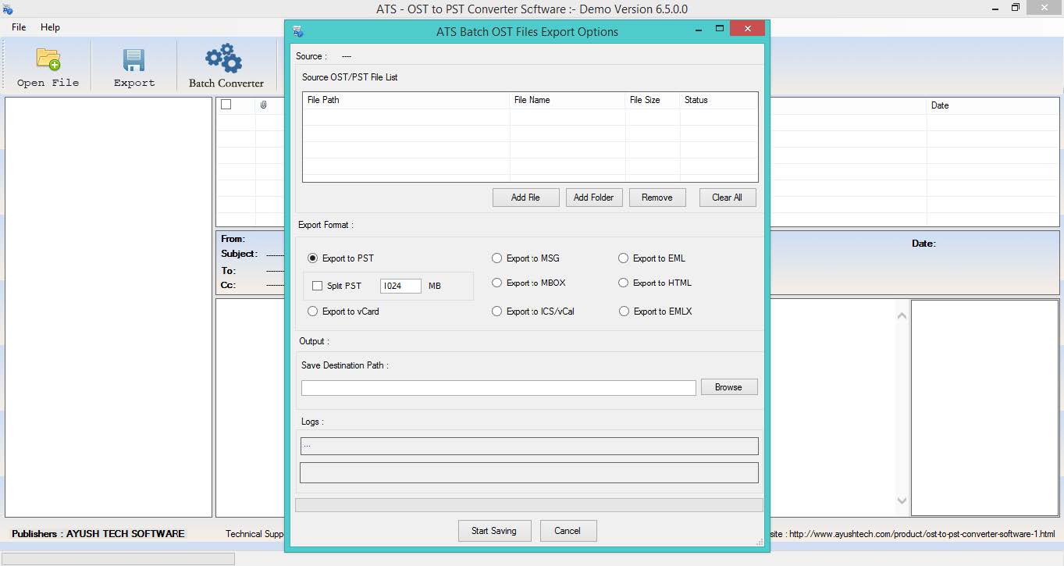Viewport: 1064px width, 566px height.
Task: Click the preview pane scroll down arrow
Action: 902,500
